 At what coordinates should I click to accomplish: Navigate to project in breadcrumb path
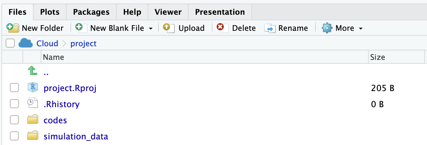click(83, 43)
